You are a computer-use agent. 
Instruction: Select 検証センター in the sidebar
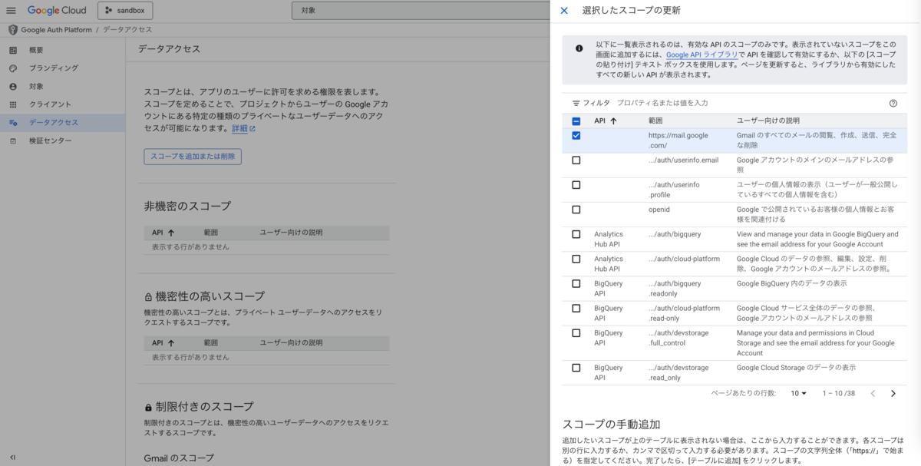(50, 140)
